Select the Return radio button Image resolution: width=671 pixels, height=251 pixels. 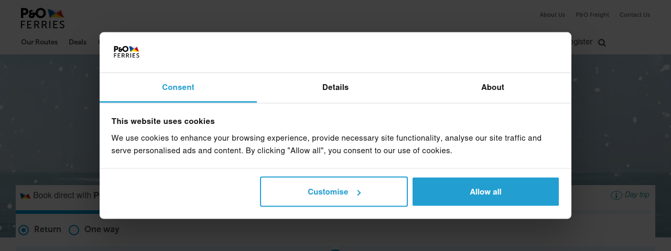coord(24,230)
